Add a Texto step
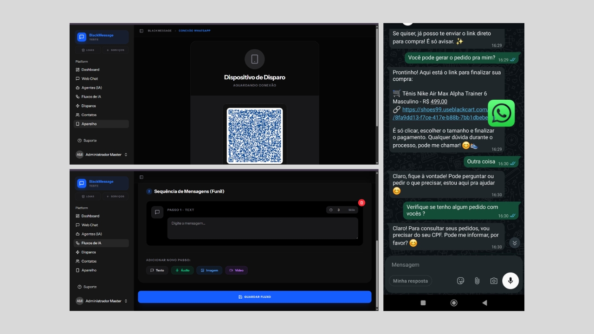This screenshot has height=334, width=594. (x=157, y=270)
